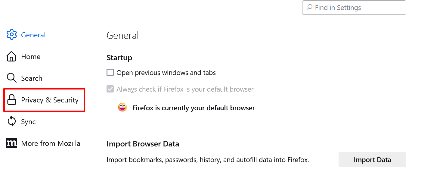Image resolution: width=443 pixels, height=182 pixels.
Task: Focus the Find in Settings search field
Action: [358, 8]
